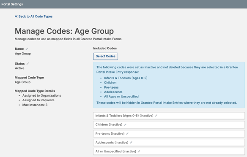Select the Adolescents (Inactive) code row

click(169, 143)
